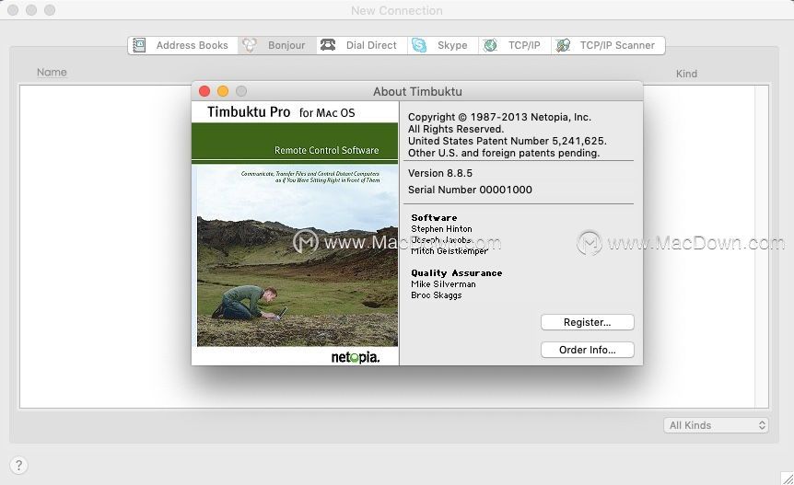Open the All Kinds dropdown
Image resolution: width=794 pixels, height=485 pixels.
[x=716, y=425]
